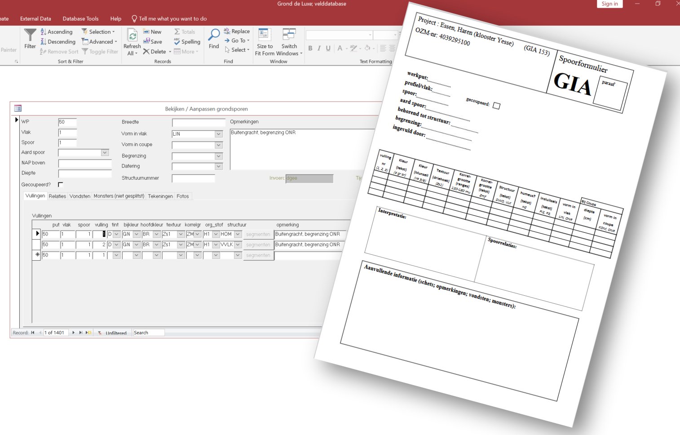The height and width of the screenshot is (435, 680).
Task: Click the Filter funnel icon
Action: 30,35
